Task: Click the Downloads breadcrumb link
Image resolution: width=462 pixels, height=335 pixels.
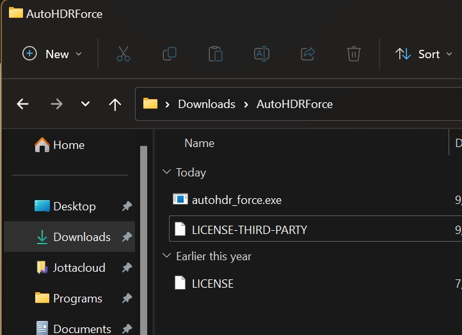Action: (207, 104)
